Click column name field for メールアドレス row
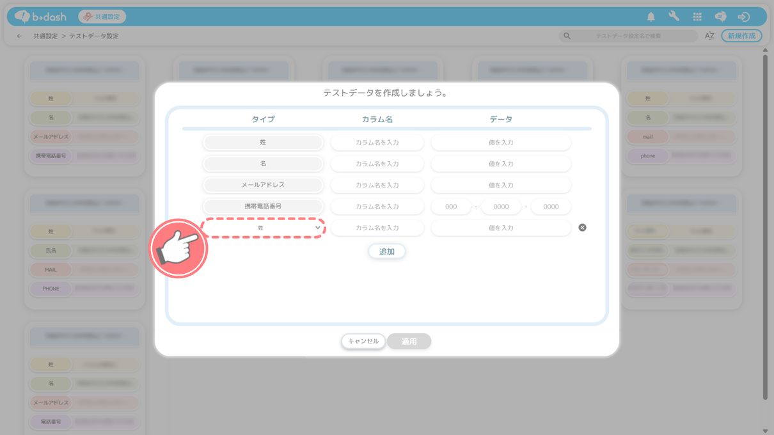The width and height of the screenshot is (774, 435). point(377,186)
